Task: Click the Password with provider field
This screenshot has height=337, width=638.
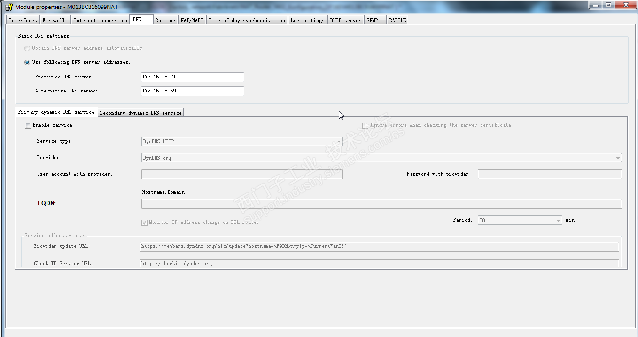Action: tap(550, 174)
